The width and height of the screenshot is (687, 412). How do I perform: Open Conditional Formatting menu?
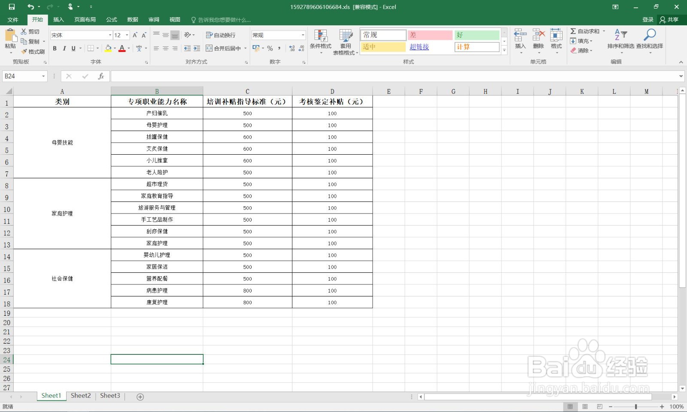(x=321, y=42)
